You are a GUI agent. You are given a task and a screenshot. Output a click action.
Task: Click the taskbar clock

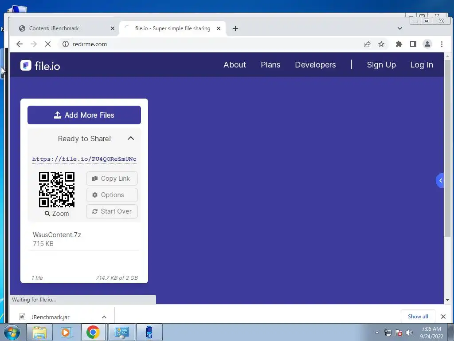coord(431,333)
